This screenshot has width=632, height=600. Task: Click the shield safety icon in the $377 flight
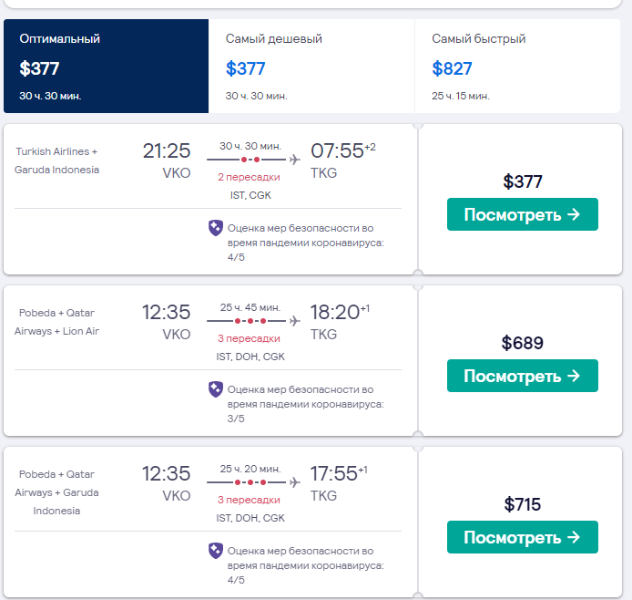(216, 228)
